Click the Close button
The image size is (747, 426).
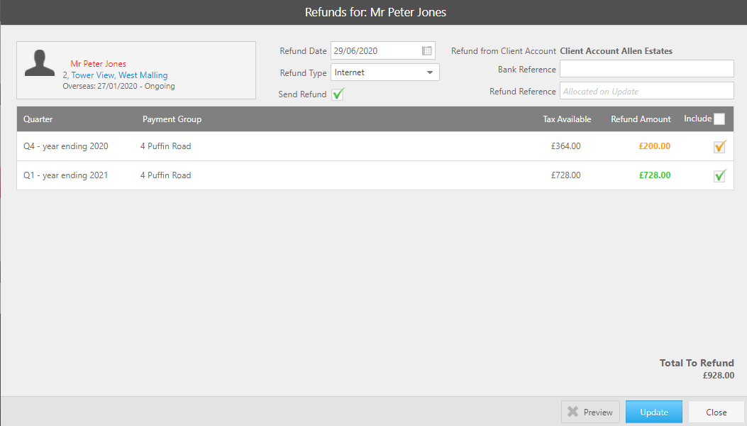[x=716, y=413]
